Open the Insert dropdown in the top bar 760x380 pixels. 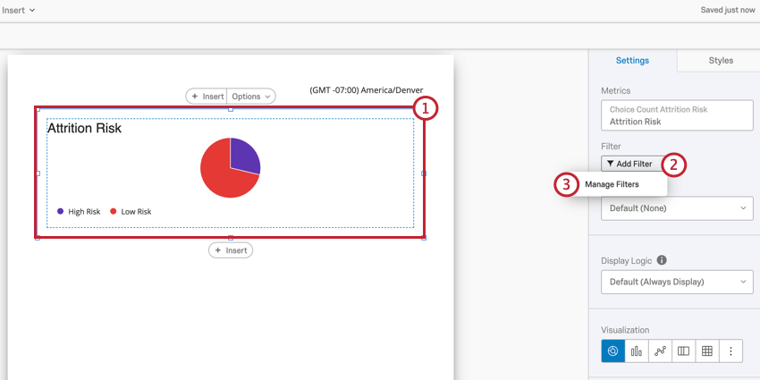18,10
